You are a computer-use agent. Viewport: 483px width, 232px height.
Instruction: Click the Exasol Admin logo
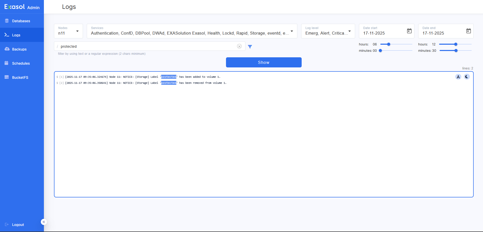click(22, 7)
